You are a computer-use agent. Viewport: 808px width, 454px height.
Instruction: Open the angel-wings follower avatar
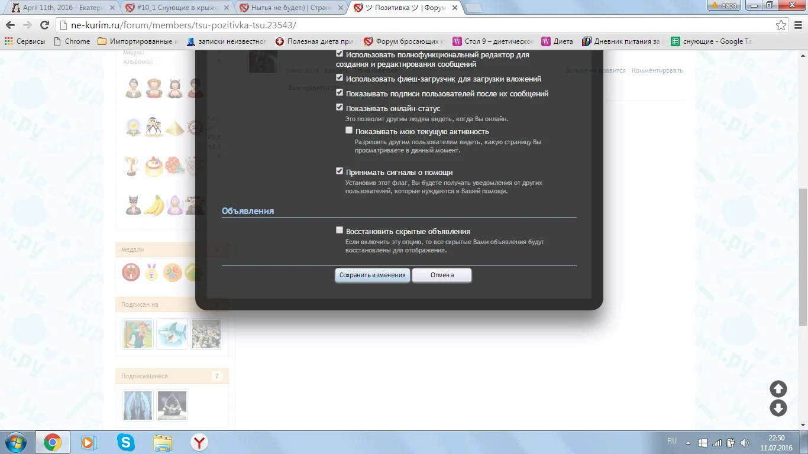point(137,405)
